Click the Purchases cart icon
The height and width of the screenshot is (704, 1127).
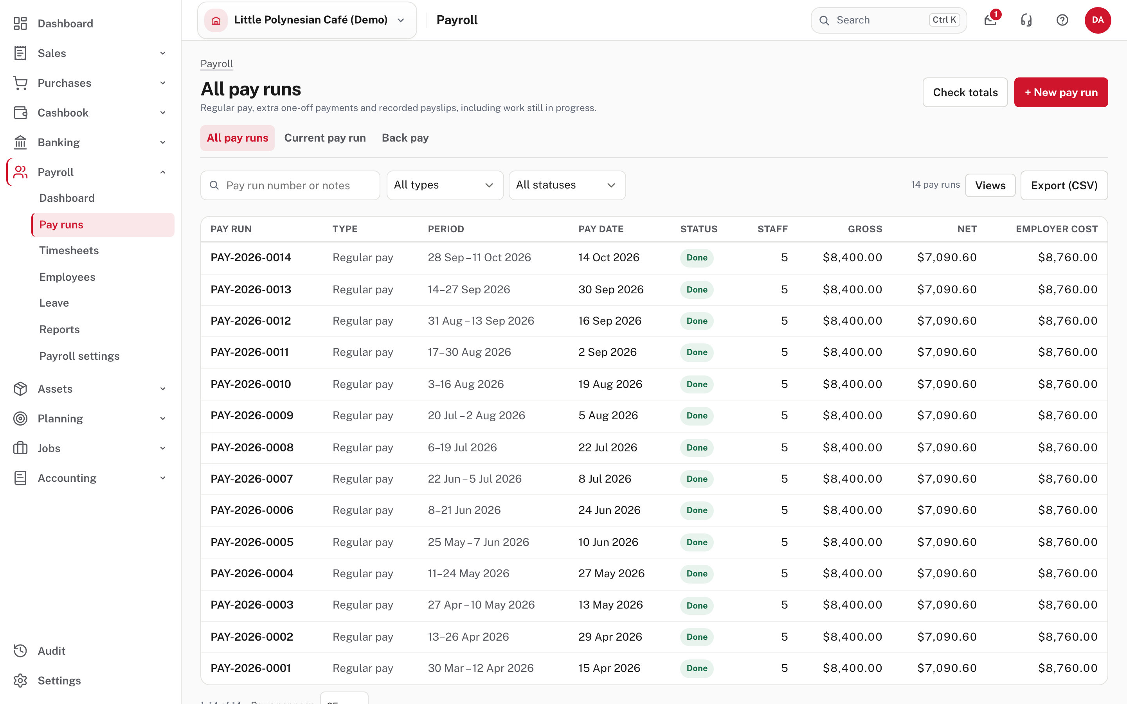pyautogui.click(x=20, y=83)
